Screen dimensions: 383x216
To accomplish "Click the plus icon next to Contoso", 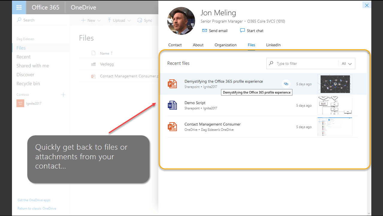I will click(63, 95).
